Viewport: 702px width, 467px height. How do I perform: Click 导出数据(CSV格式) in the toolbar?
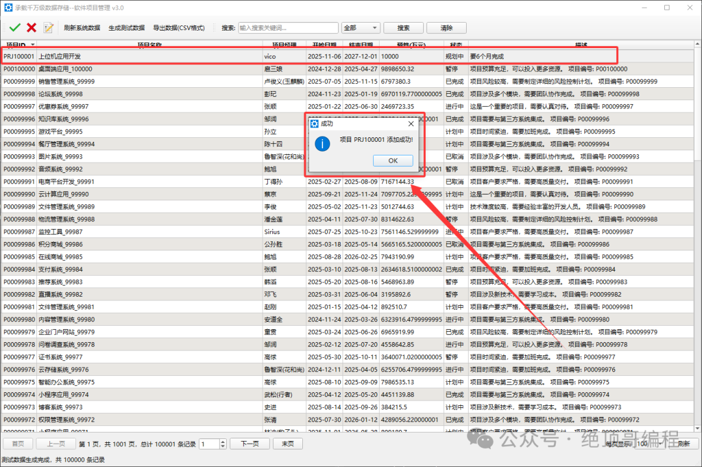[x=179, y=28]
